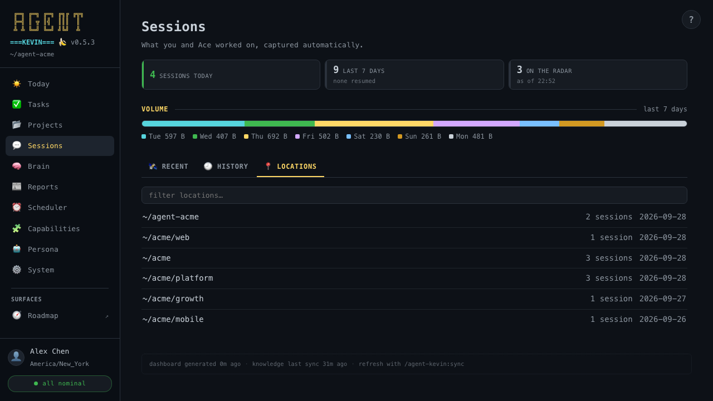Viewport: 713px width, 401px height.
Task: Click the AGENT logo
Action: [48, 22]
